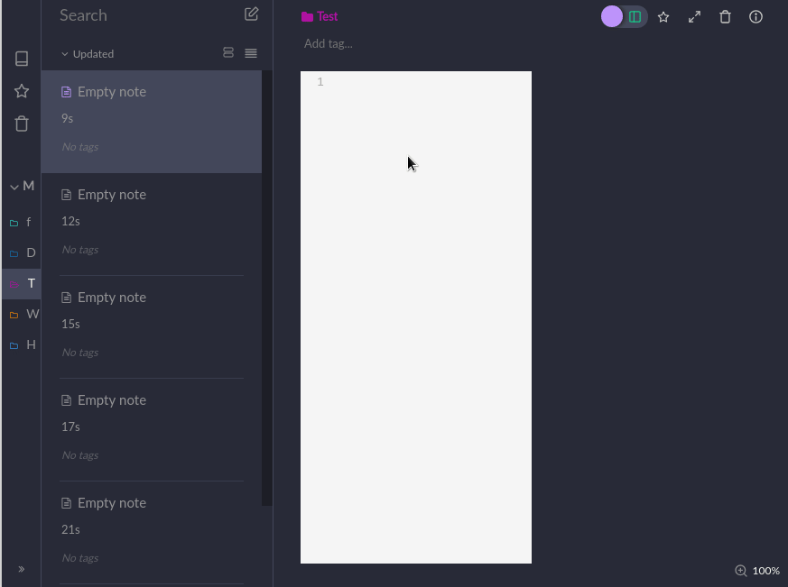The width and height of the screenshot is (788, 587).
Task: Delete current note using the top trash icon
Action: (x=725, y=17)
